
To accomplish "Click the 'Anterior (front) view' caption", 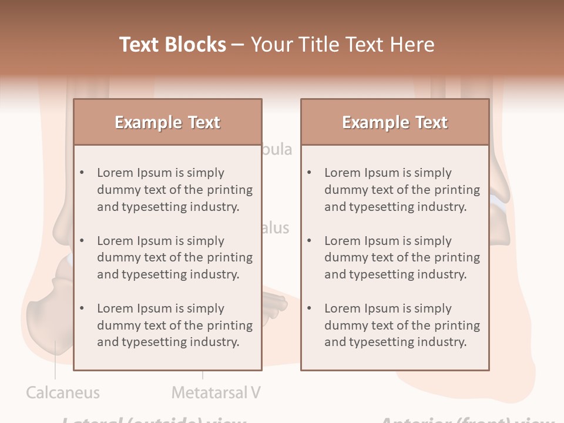I will pos(467,419).
